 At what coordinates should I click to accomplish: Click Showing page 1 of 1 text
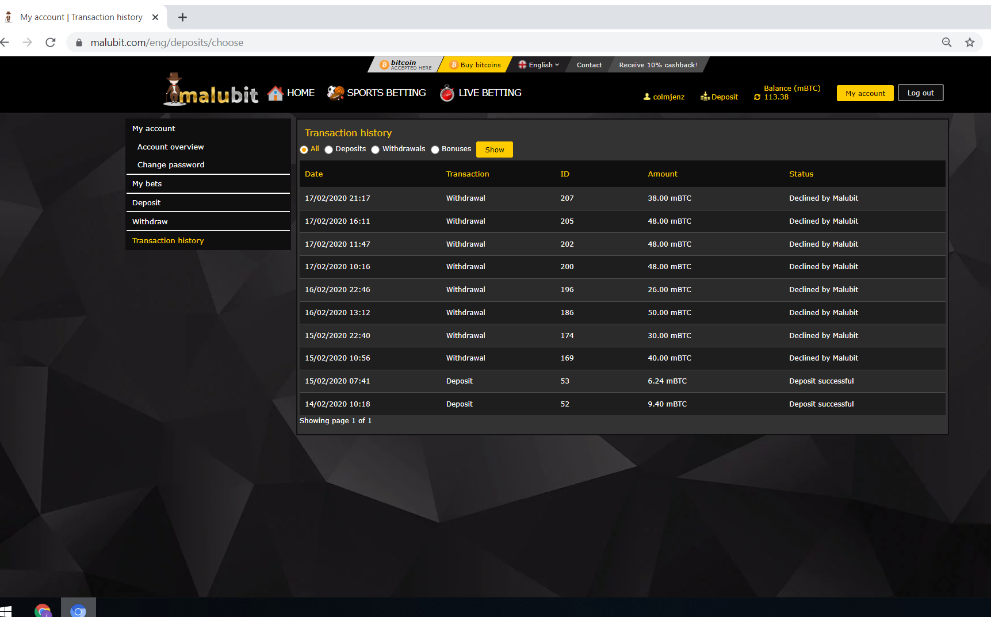tap(335, 421)
